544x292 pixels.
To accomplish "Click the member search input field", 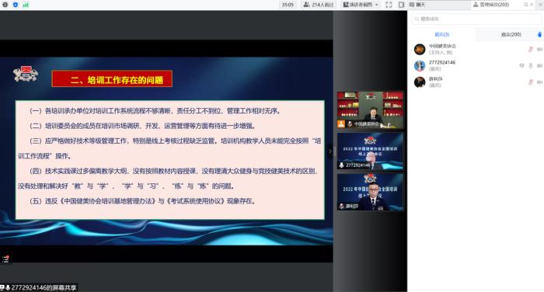I will [x=476, y=19].
